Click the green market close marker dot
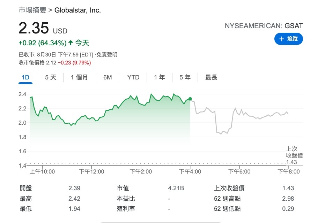325x223 pixels. pyautogui.click(x=190, y=99)
